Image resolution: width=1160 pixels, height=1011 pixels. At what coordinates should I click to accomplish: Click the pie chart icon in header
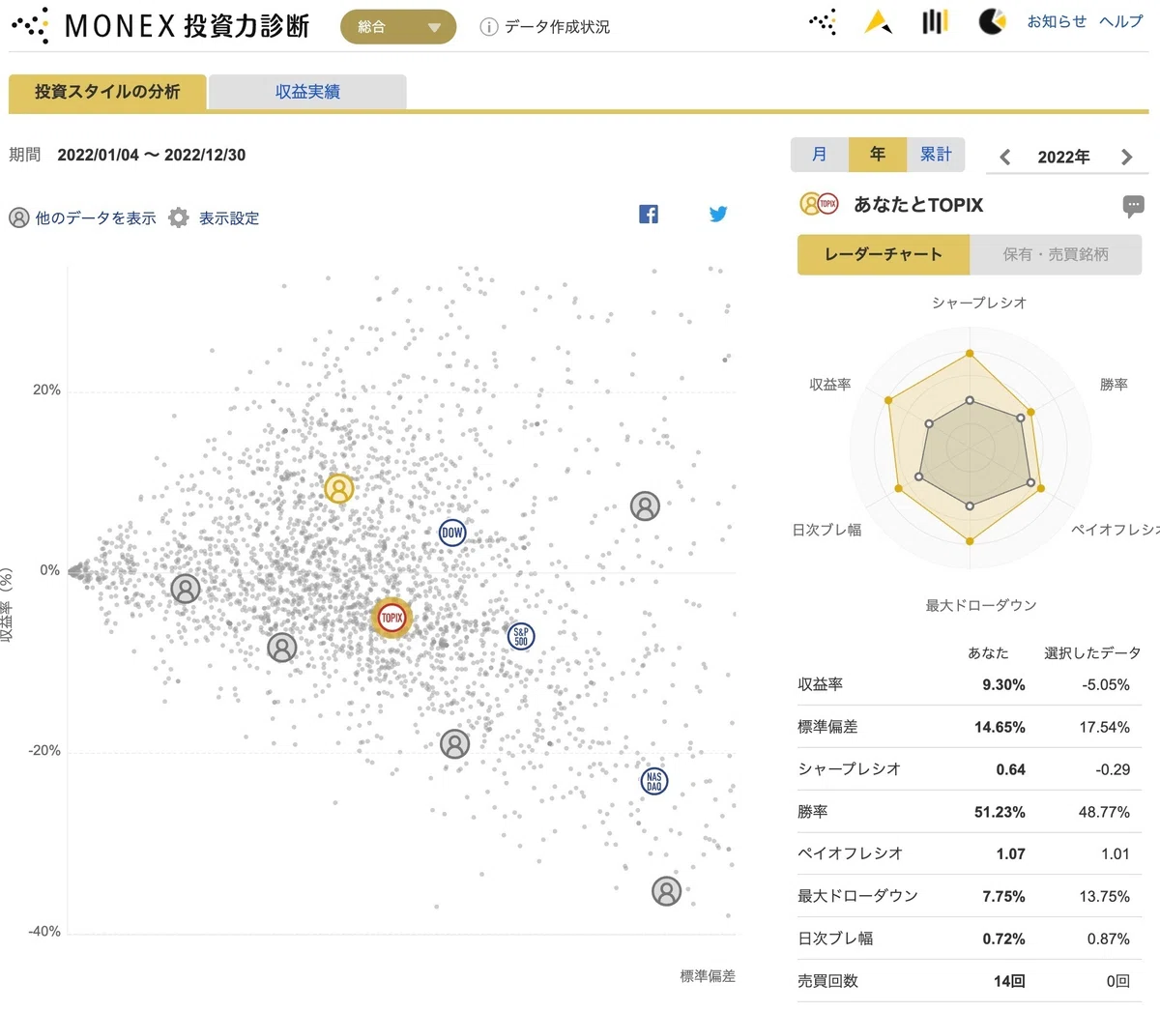click(x=992, y=21)
